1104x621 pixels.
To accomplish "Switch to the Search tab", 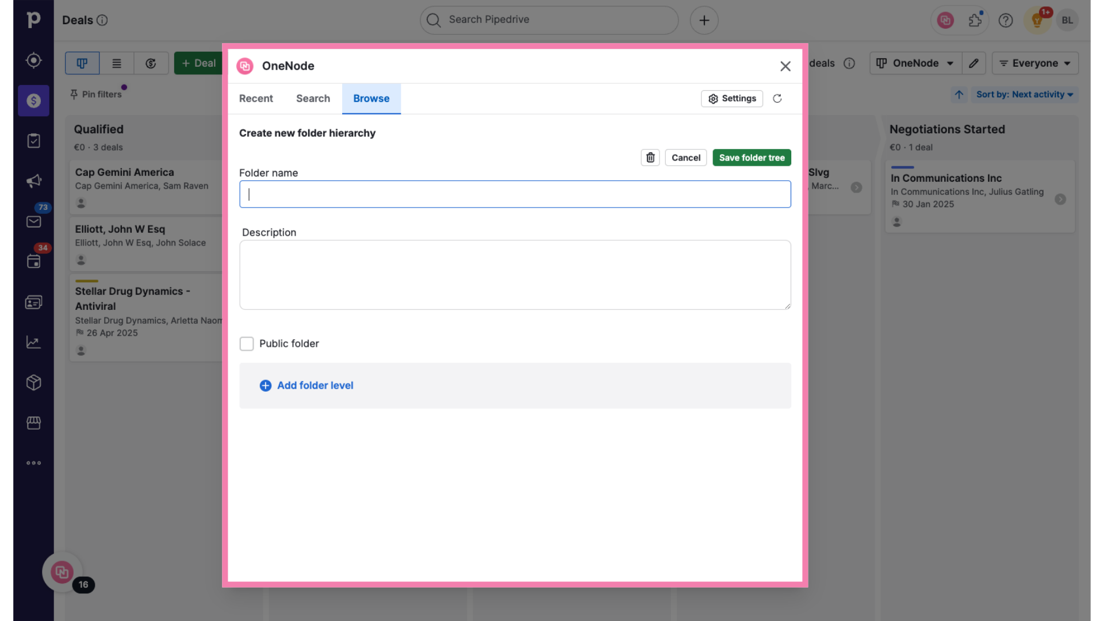I will (x=313, y=98).
